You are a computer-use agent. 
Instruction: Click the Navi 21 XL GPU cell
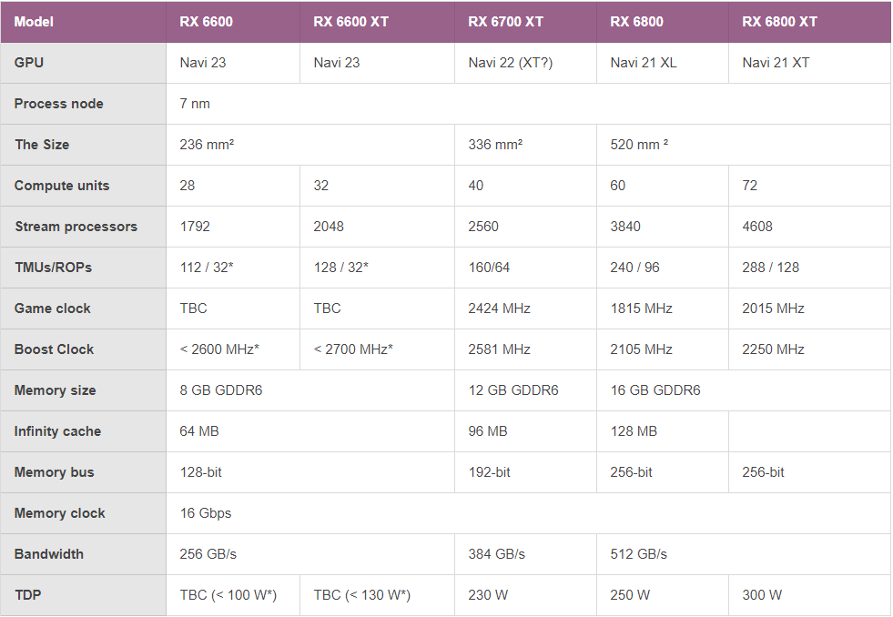point(644,63)
